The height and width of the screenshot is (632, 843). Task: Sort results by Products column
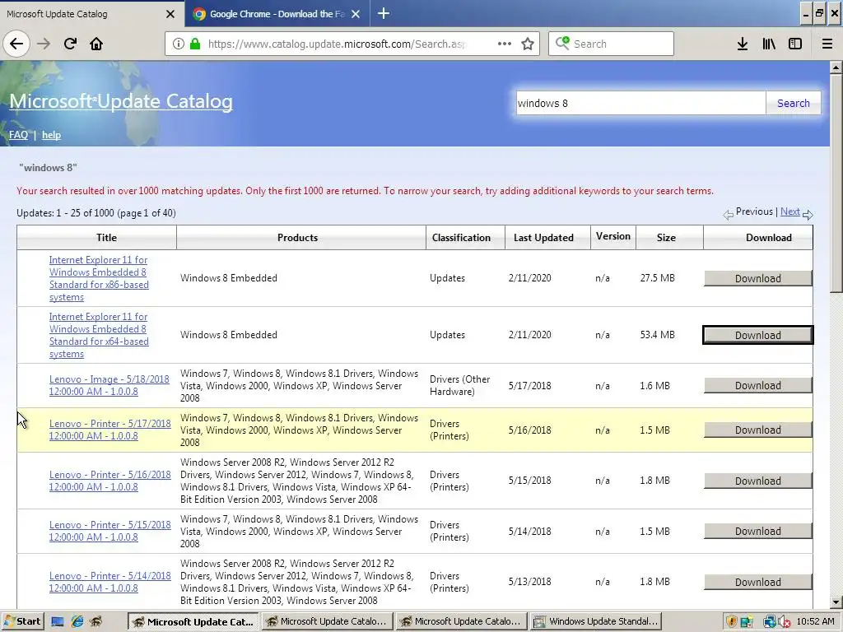coord(297,238)
